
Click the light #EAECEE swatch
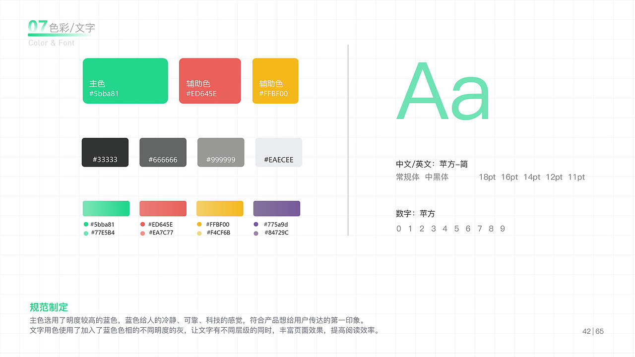click(278, 152)
